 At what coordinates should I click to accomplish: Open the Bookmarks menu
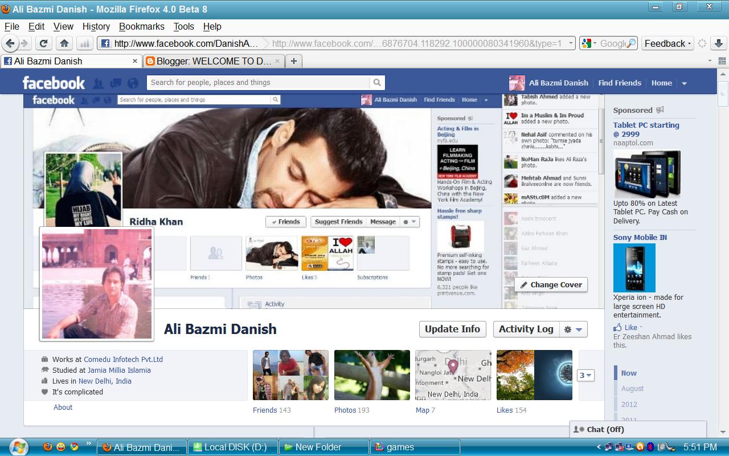(141, 26)
